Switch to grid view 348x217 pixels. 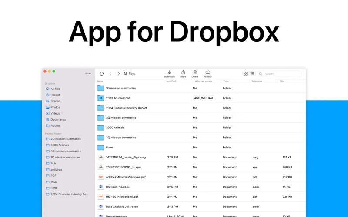point(246,74)
